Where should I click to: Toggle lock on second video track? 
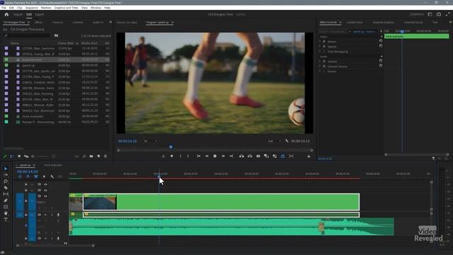tap(26, 191)
